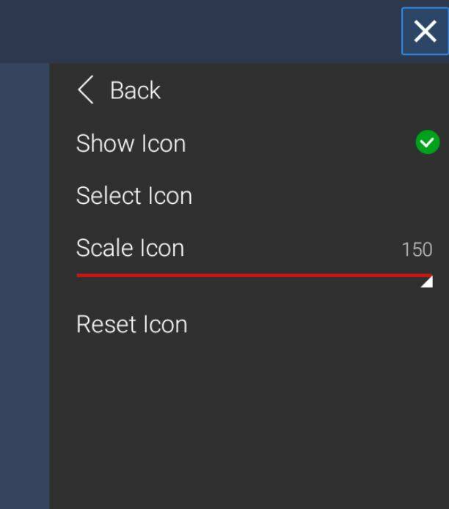Close the panel with the X button

[x=425, y=32]
